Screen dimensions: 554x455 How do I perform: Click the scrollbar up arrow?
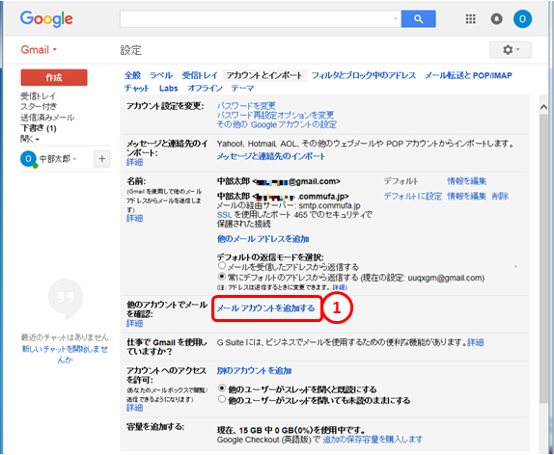(543, 107)
